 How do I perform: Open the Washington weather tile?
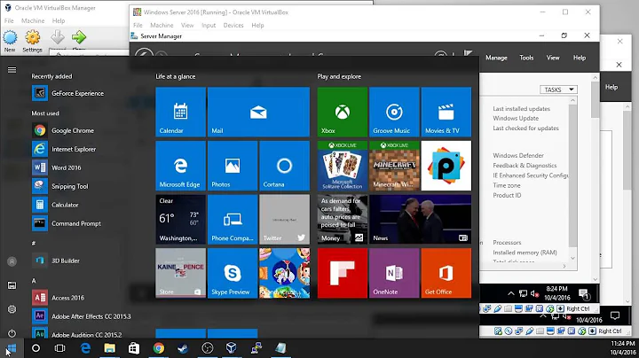click(x=180, y=219)
